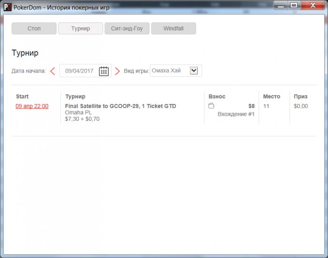Click the Приз column header

click(301, 96)
